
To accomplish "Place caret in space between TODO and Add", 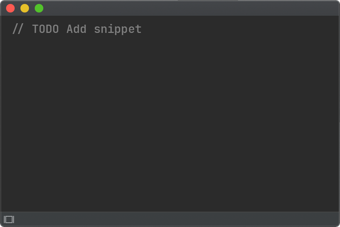I will point(63,29).
